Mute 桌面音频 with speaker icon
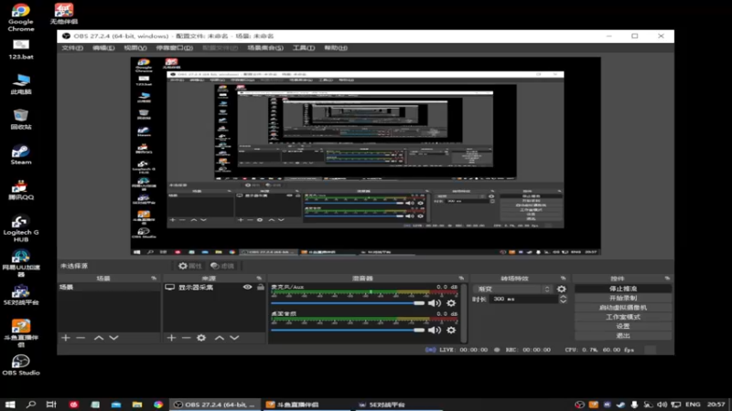Screen dimensions: 732x411 click(434, 330)
